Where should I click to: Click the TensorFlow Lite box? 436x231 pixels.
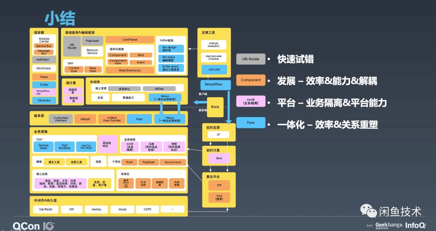click(x=44, y=92)
